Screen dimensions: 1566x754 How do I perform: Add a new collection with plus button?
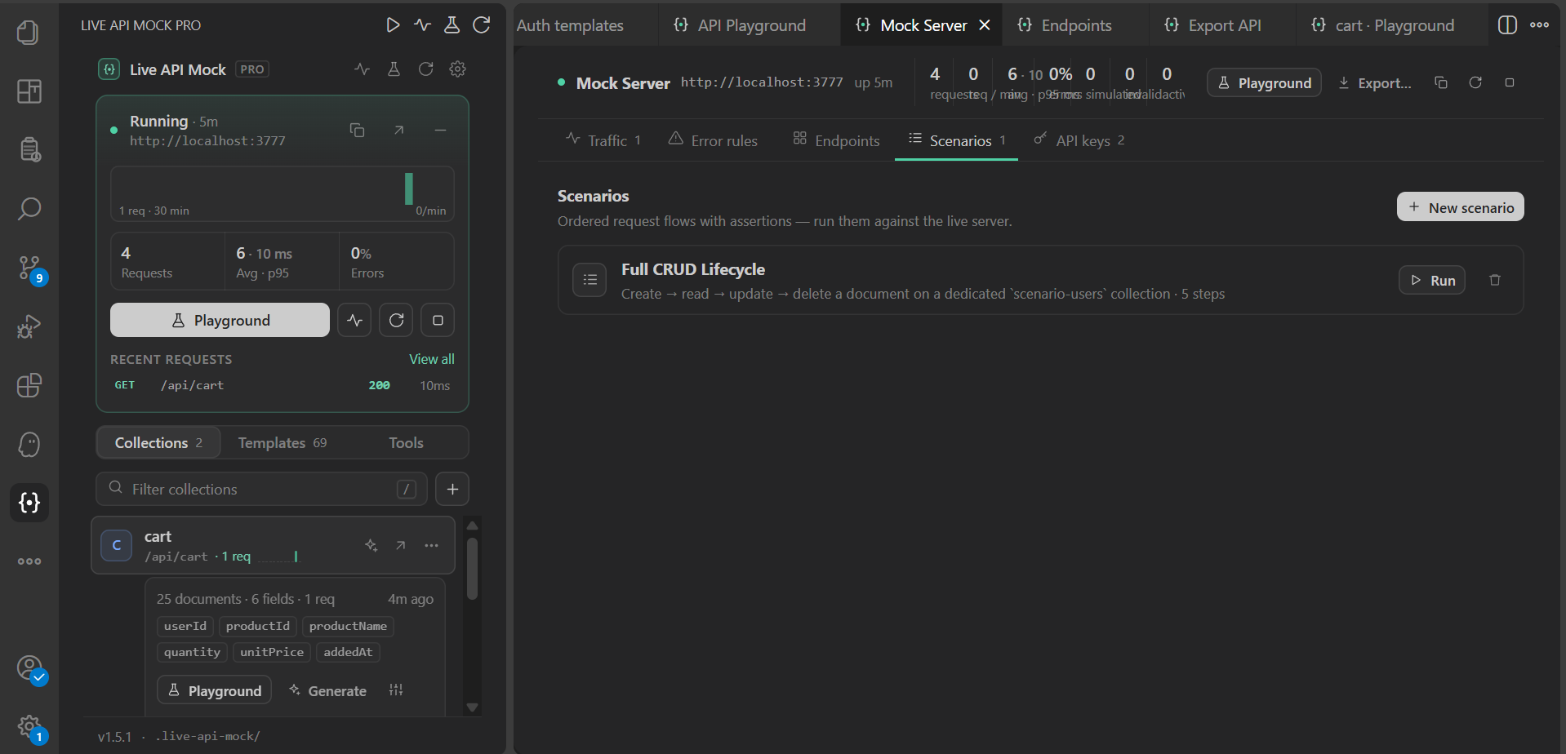point(452,489)
